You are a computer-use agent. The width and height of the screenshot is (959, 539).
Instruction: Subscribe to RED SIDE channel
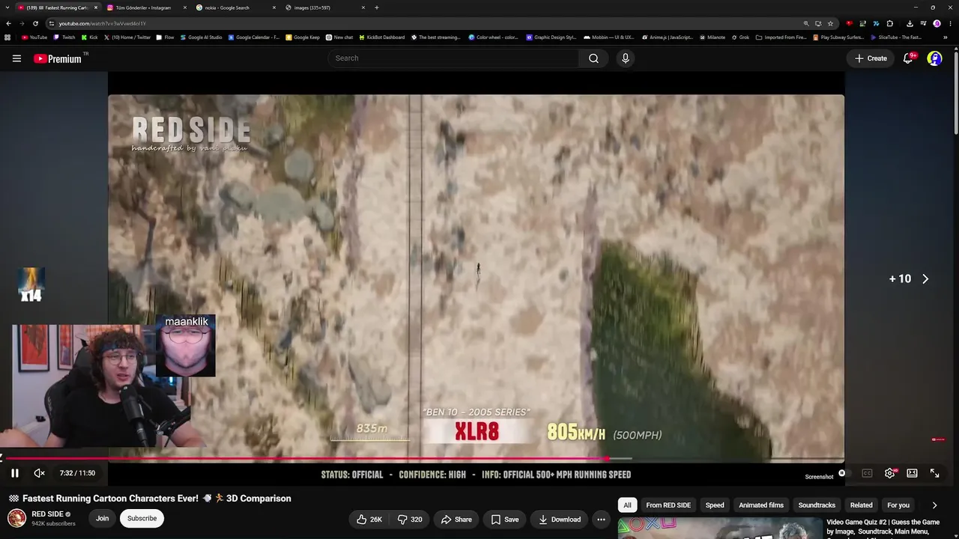tap(142, 518)
